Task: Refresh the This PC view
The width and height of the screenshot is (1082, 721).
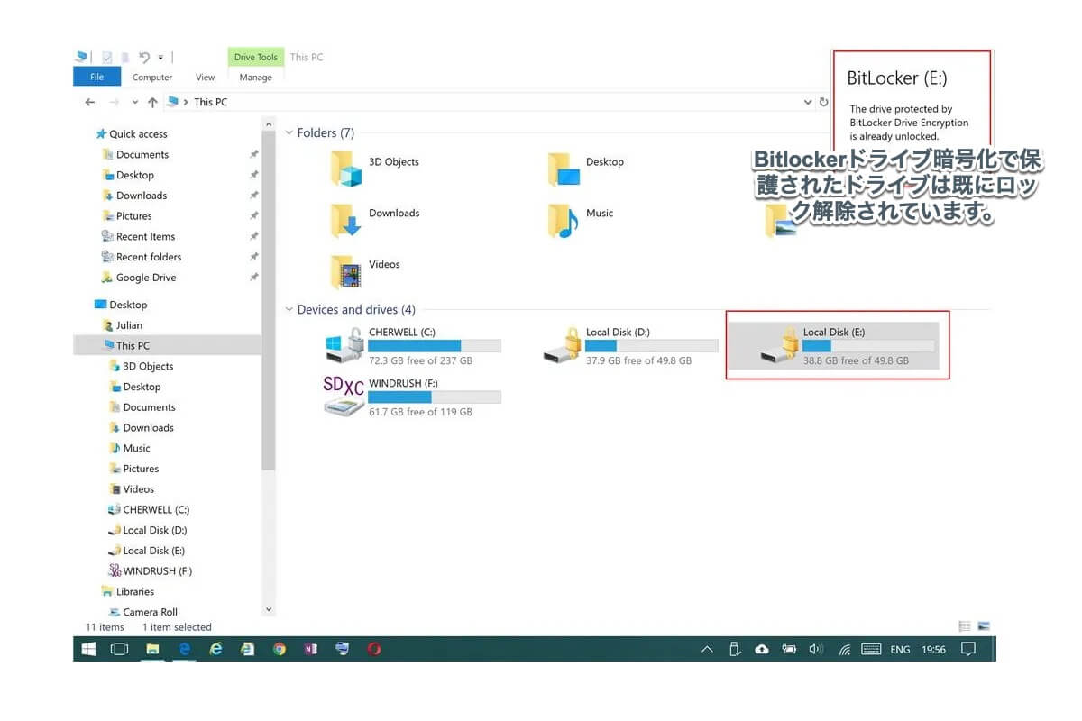Action: tap(823, 102)
